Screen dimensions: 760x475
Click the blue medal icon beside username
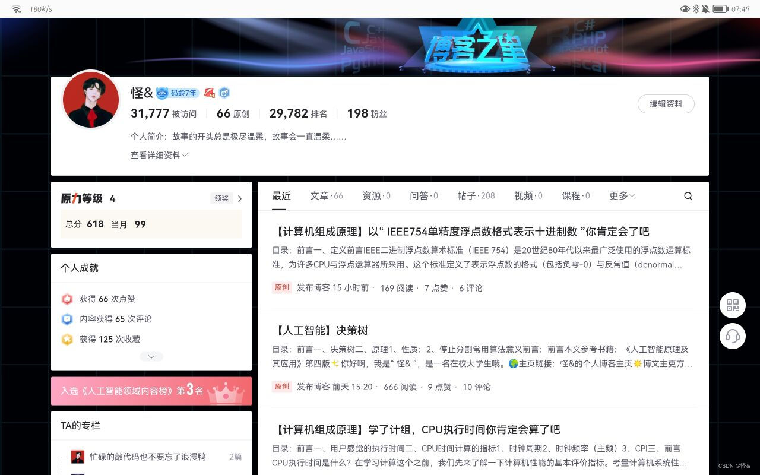pos(224,93)
